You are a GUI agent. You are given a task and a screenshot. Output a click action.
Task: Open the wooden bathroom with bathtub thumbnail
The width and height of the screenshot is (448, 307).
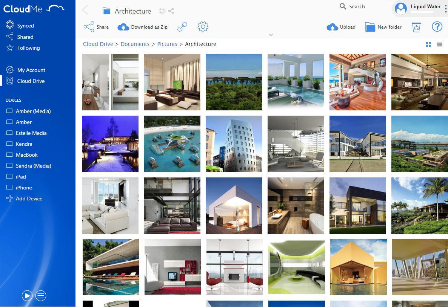pyautogui.click(x=296, y=206)
